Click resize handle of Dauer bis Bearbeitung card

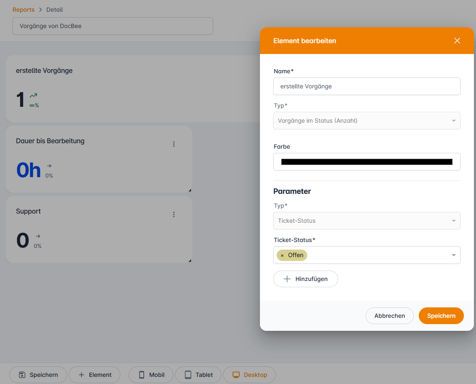190,190
